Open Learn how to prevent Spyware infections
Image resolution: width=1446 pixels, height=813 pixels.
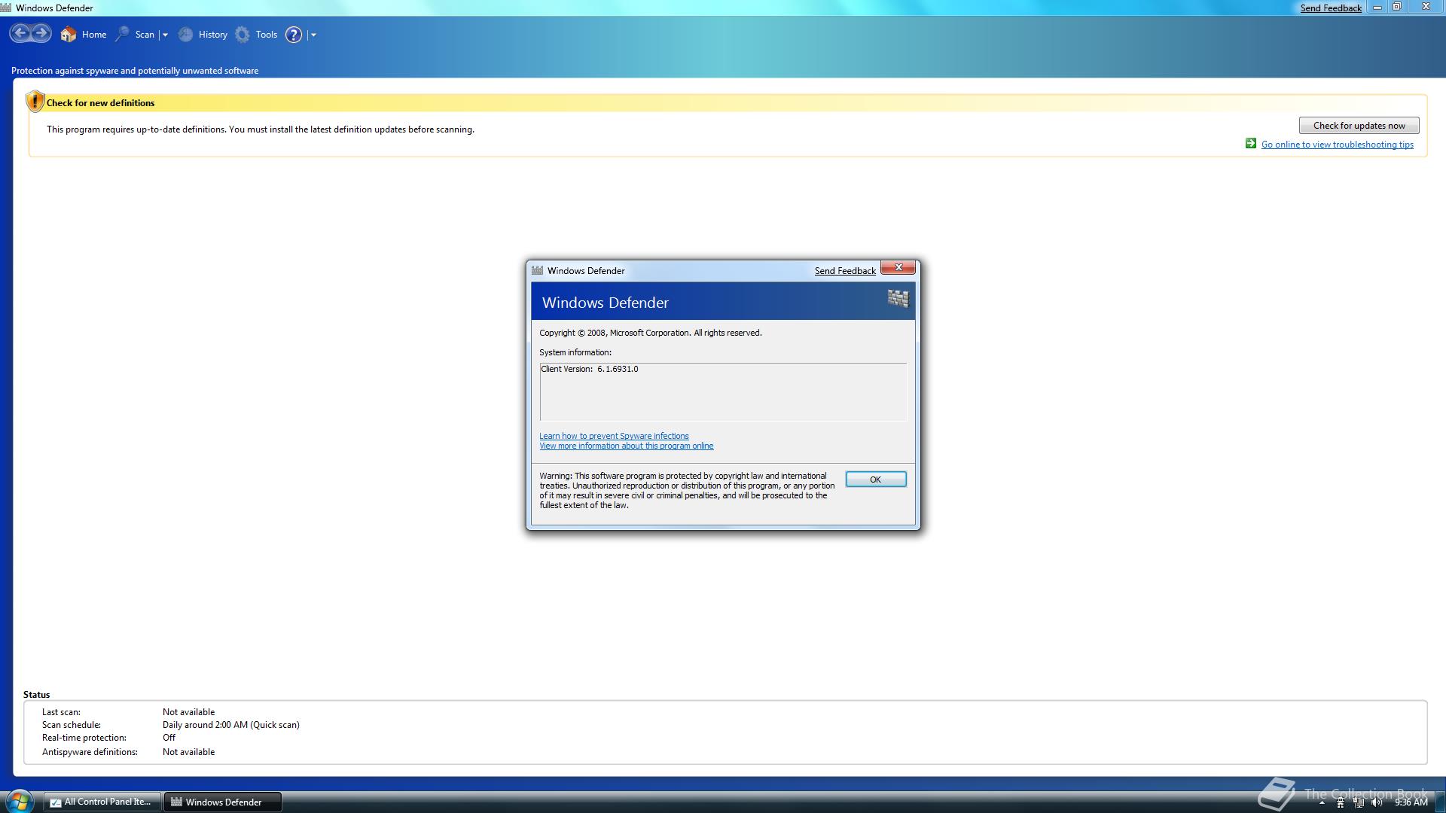(614, 436)
